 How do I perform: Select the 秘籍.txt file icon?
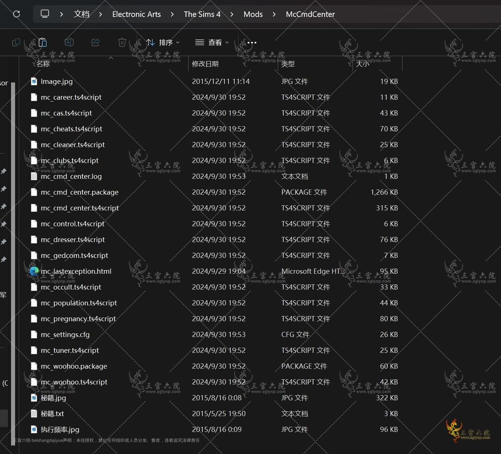click(34, 414)
